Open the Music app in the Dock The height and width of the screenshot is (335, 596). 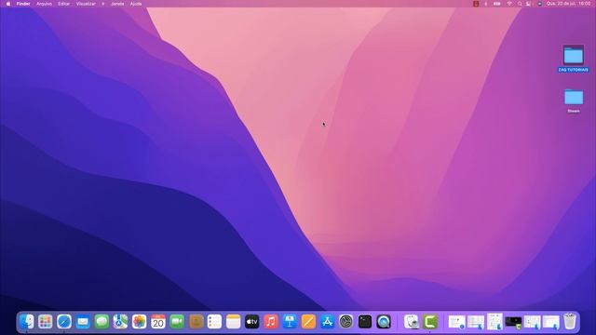click(271, 322)
